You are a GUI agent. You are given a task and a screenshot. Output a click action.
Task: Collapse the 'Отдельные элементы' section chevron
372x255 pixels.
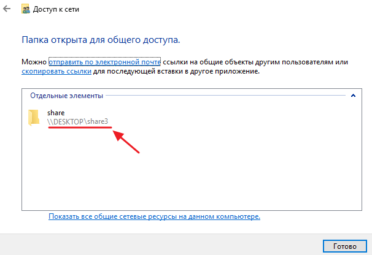coord(353,96)
